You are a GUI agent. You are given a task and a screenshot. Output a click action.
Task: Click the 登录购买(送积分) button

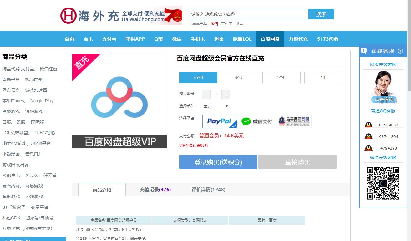point(218,162)
